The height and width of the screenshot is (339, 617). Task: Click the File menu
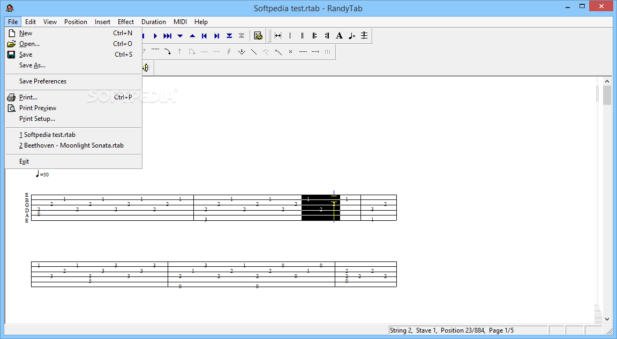[x=13, y=21]
